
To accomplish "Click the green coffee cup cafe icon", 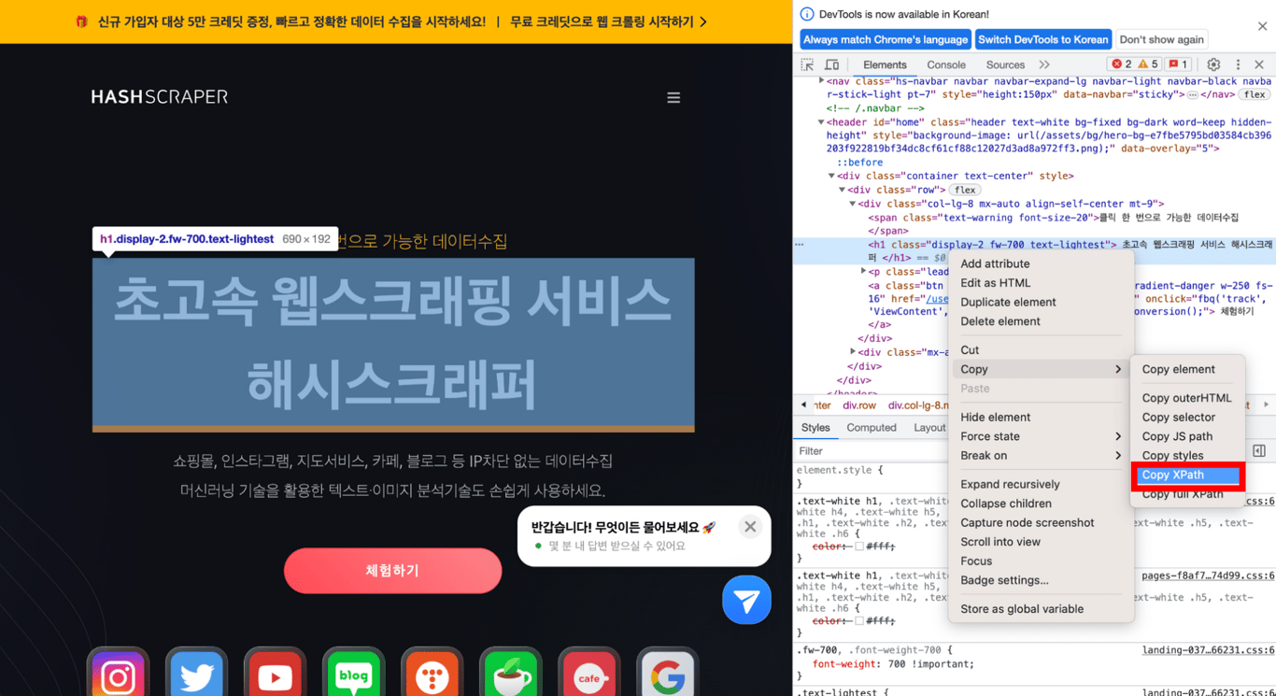I will point(510,673).
